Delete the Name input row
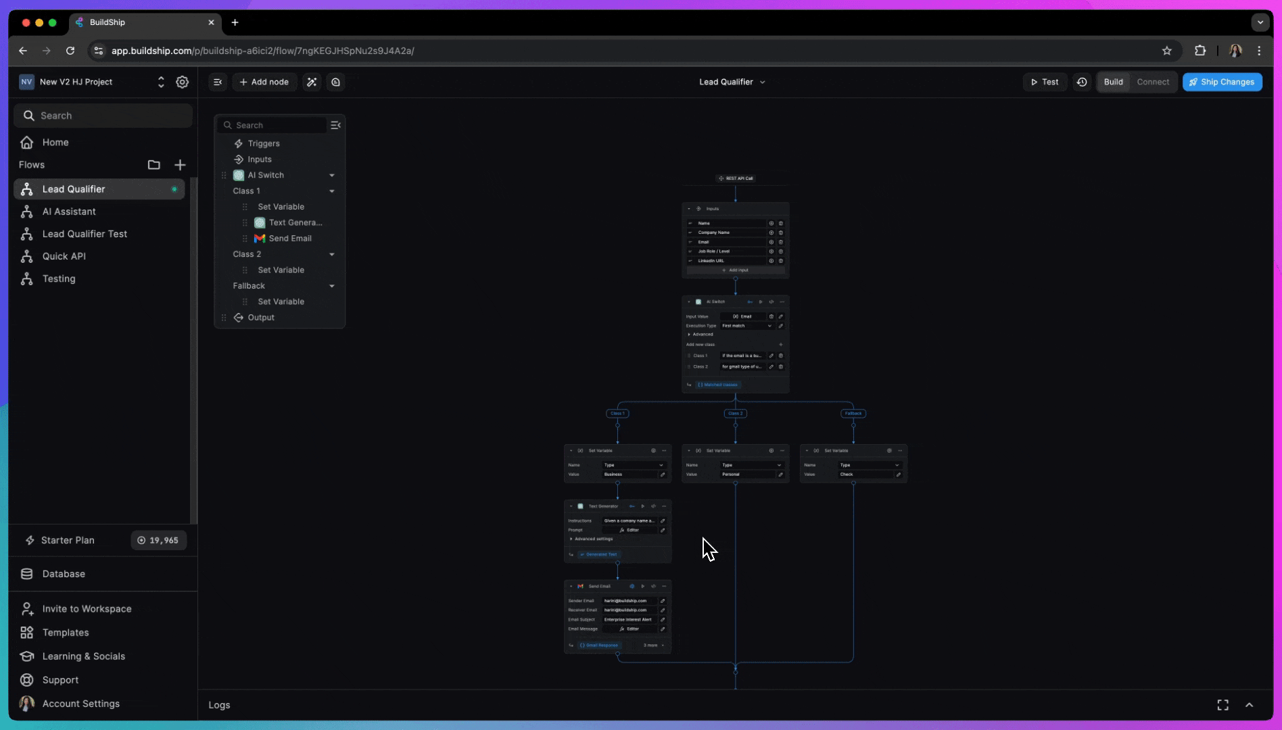This screenshot has height=730, width=1282. pos(781,223)
